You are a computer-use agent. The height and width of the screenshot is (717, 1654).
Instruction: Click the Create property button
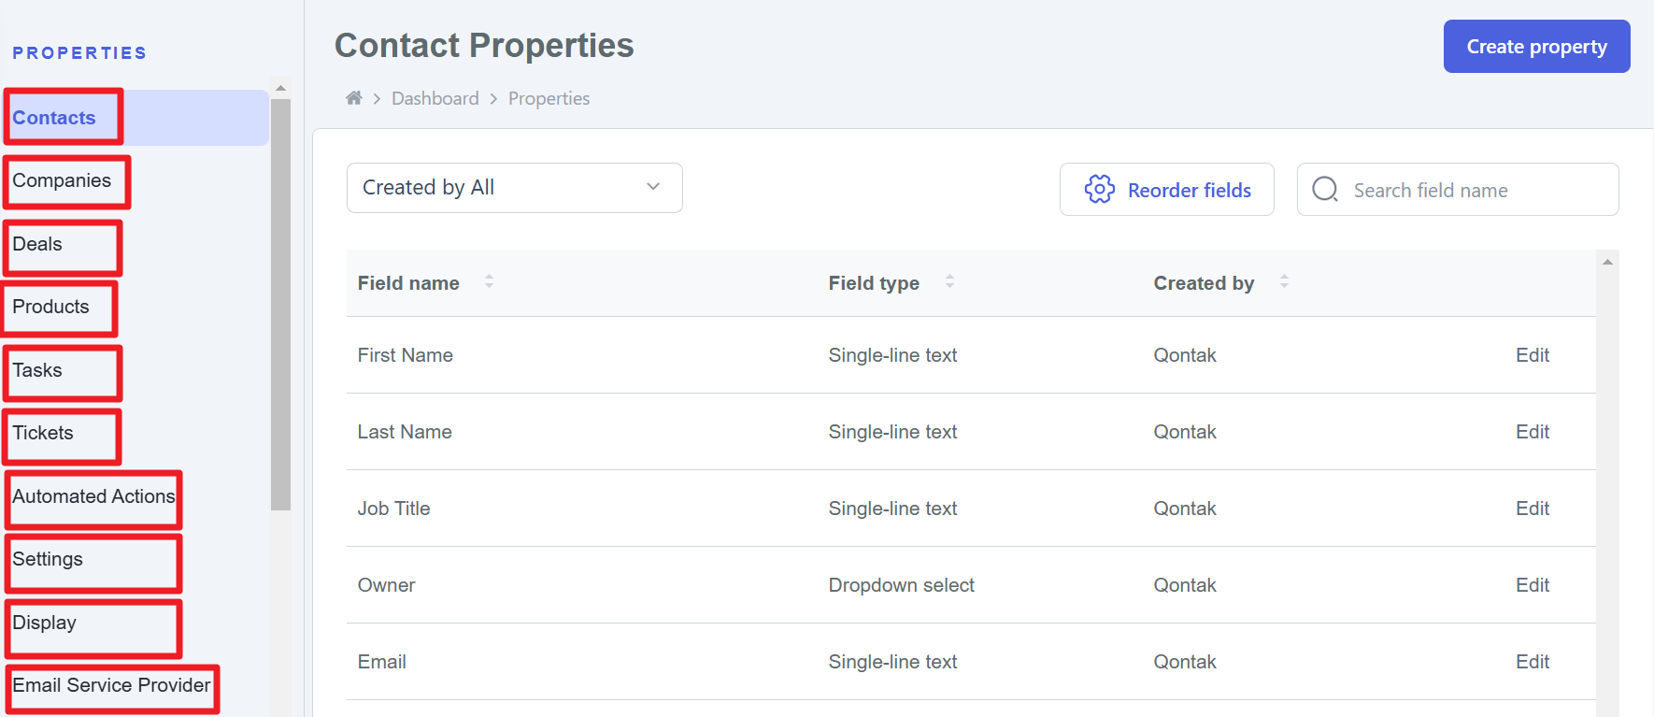coord(1536,46)
